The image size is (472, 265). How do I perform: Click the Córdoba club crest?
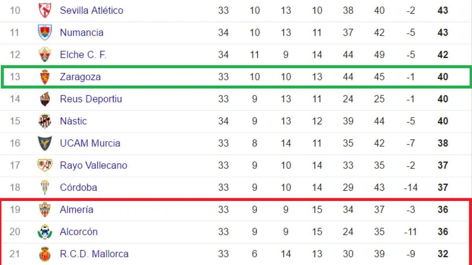point(44,188)
